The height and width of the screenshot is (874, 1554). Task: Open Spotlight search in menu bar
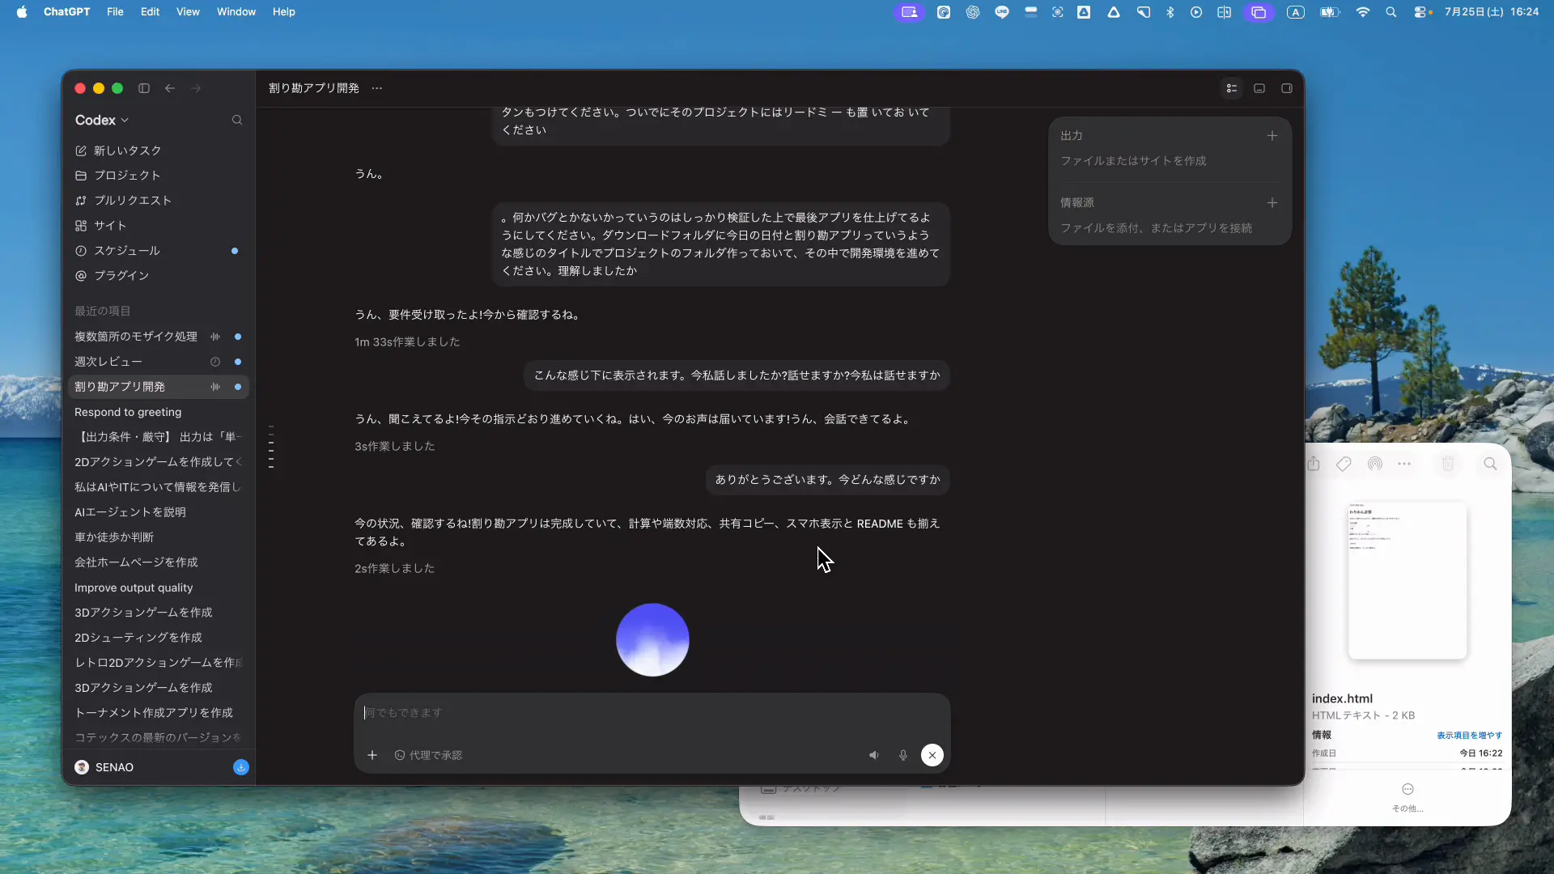(x=1391, y=12)
